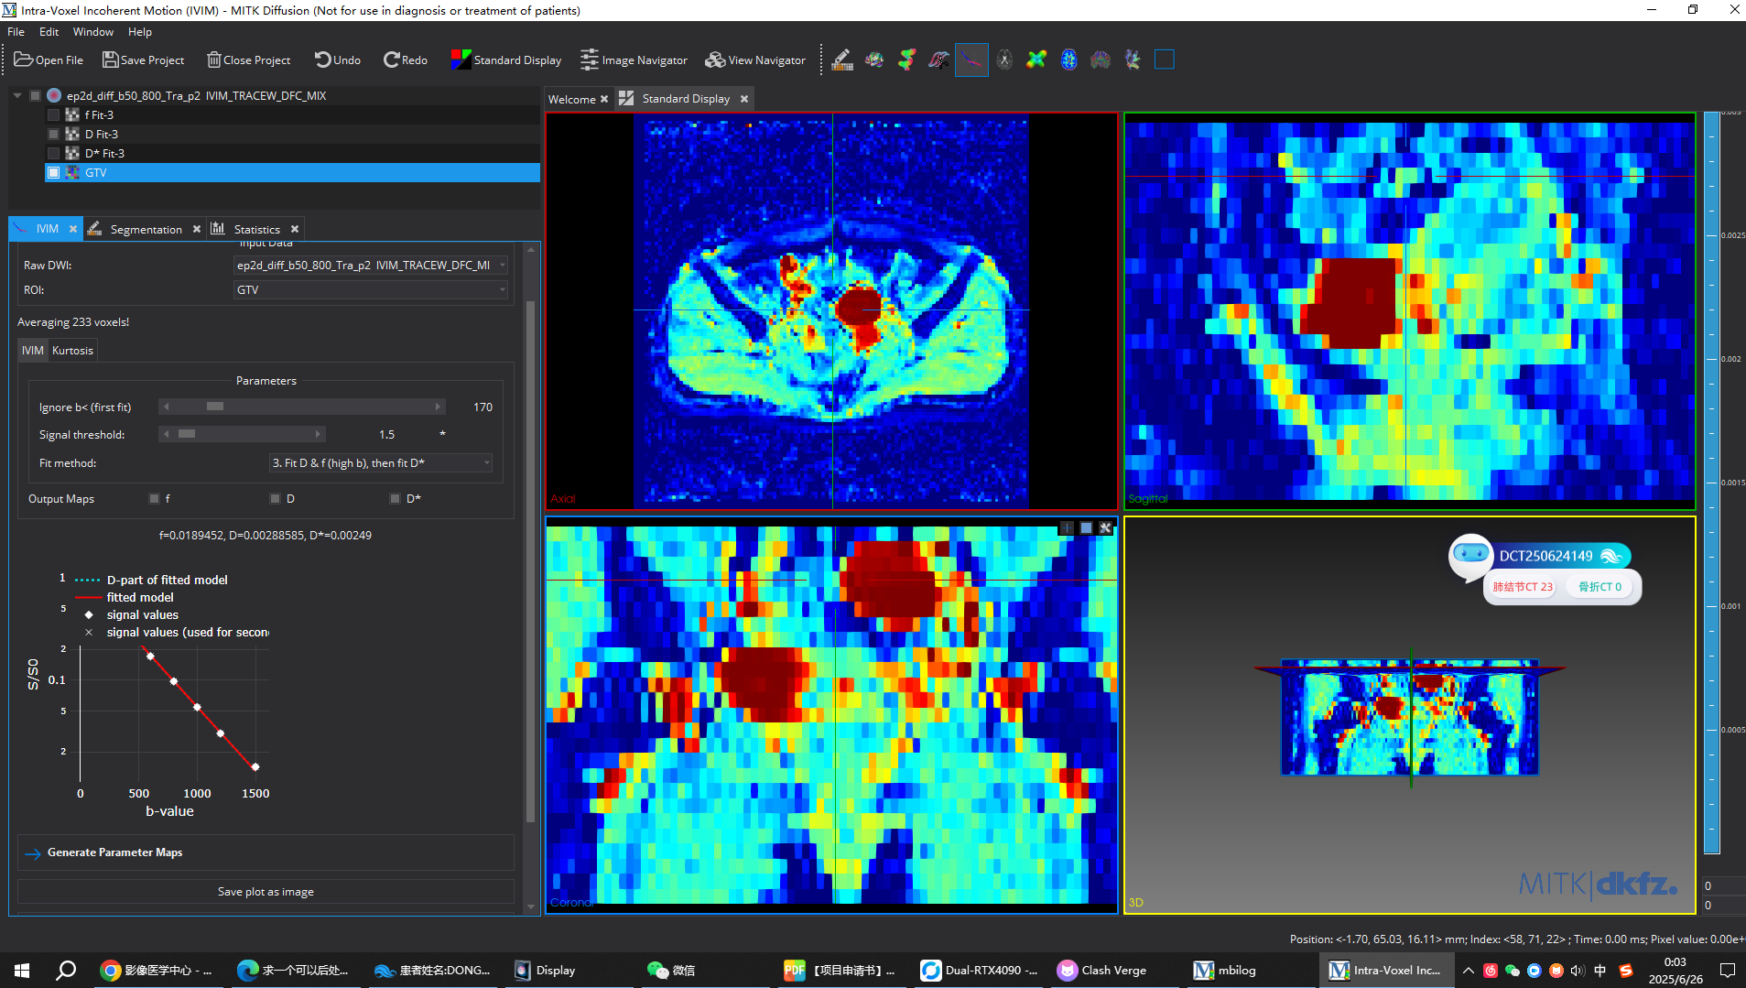Open the Fit method dropdown
Viewport: 1746px width, 988px height.
[x=380, y=463]
